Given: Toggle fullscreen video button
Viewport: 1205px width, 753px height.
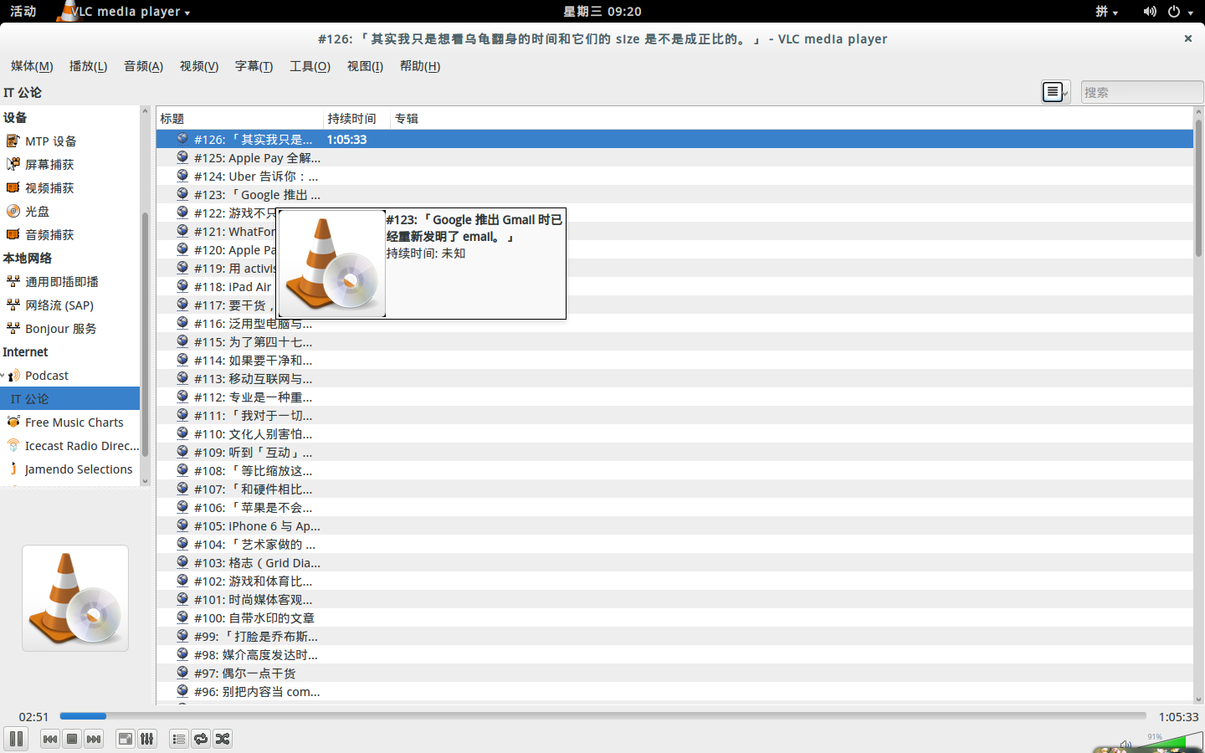Looking at the screenshot, I should pos(125,739).
